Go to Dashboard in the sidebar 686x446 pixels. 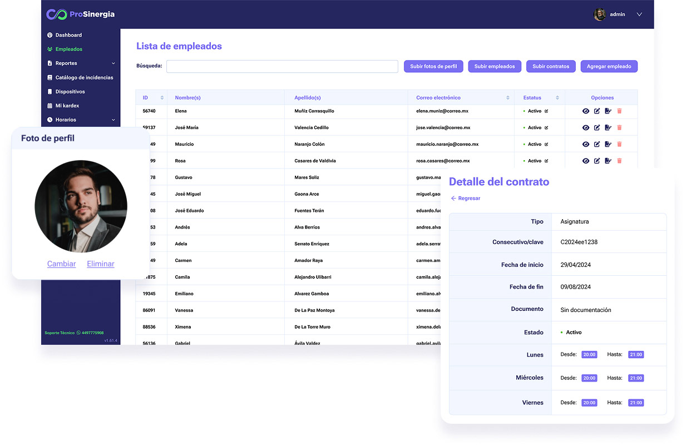68,35
